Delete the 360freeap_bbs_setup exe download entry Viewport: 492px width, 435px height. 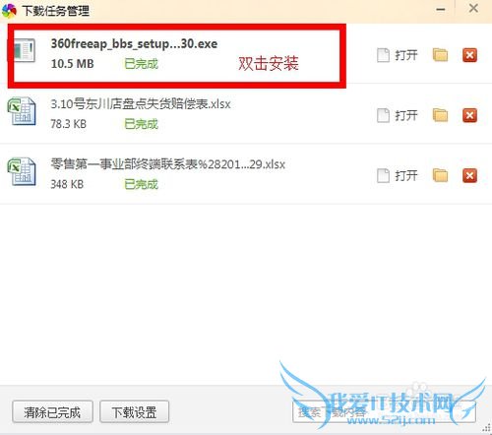click(469, 55)
